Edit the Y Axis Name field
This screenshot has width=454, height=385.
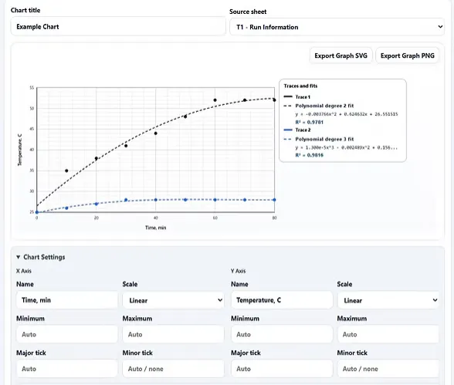282,300
